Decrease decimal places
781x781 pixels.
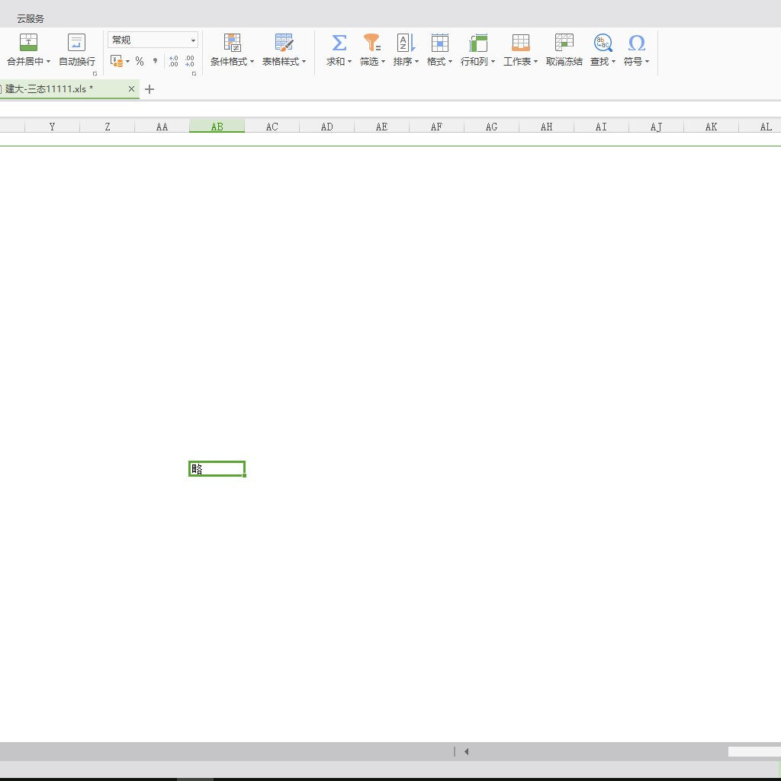pos(189,62)
